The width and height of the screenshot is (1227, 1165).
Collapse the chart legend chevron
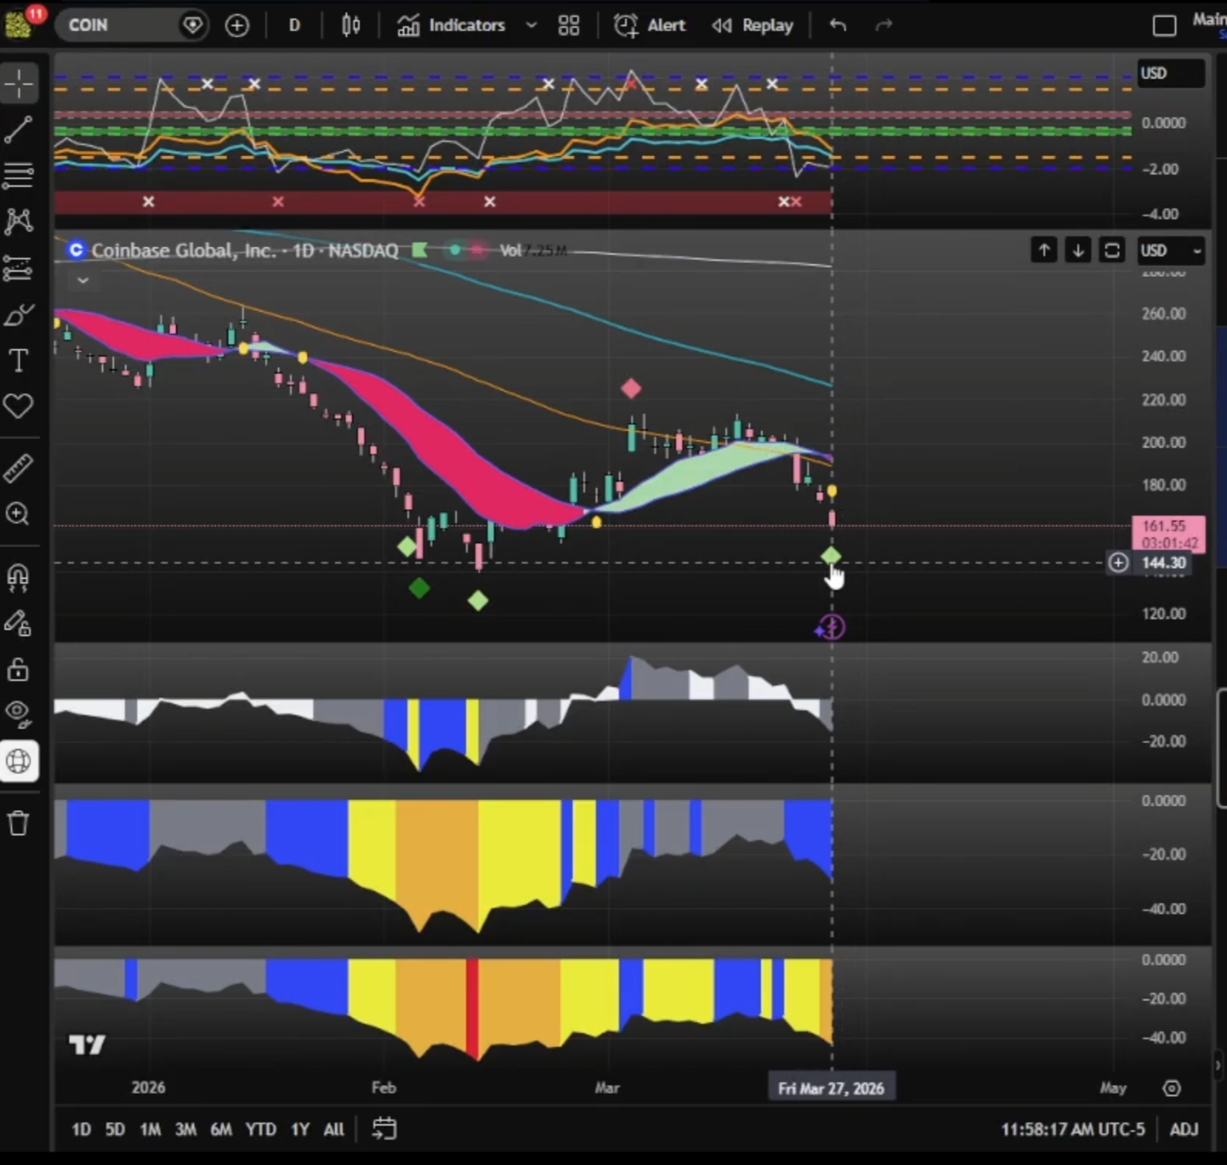click(83, 280)
